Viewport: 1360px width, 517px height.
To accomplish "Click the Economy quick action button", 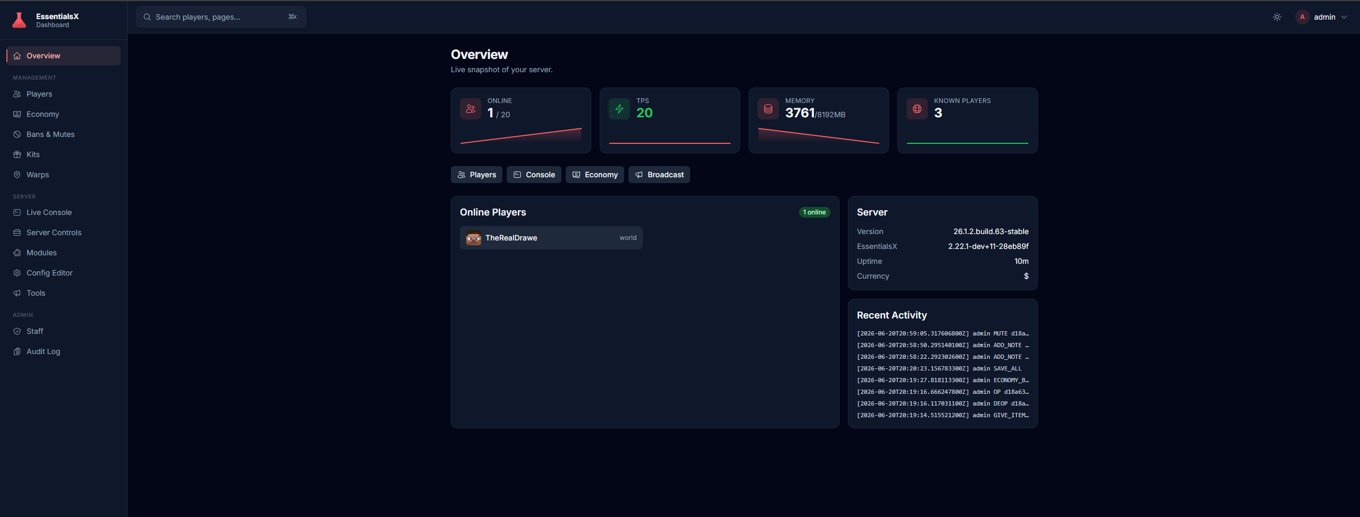I will (x=595, y=175).
